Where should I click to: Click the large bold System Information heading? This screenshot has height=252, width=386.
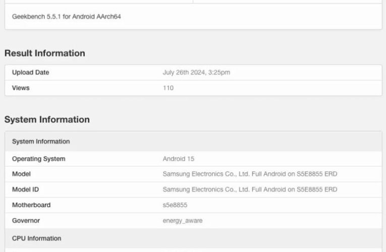[x=47, y=119]
